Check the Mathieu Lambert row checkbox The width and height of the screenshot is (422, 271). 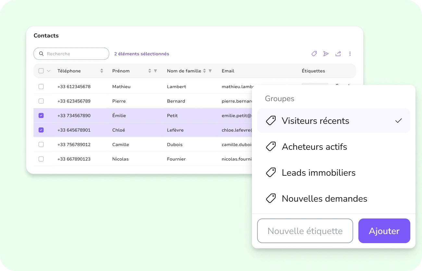pyautogui.click(x=41, y=87)
